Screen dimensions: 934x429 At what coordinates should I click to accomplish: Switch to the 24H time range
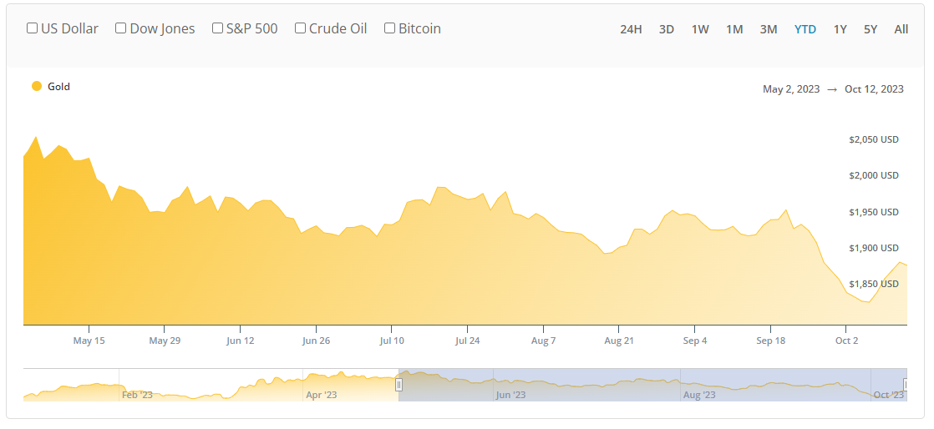[631, 29]
